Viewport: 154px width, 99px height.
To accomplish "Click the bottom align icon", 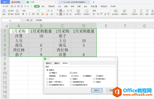I will coord(64,11).
